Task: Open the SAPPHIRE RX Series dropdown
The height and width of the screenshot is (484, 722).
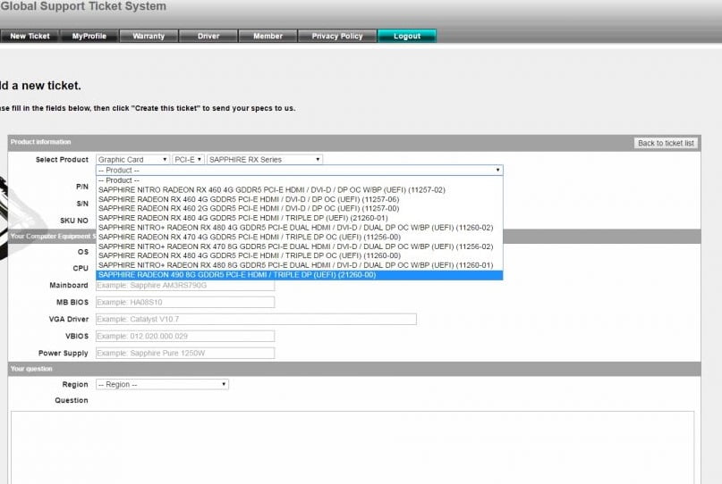Action: pos(264,160)
